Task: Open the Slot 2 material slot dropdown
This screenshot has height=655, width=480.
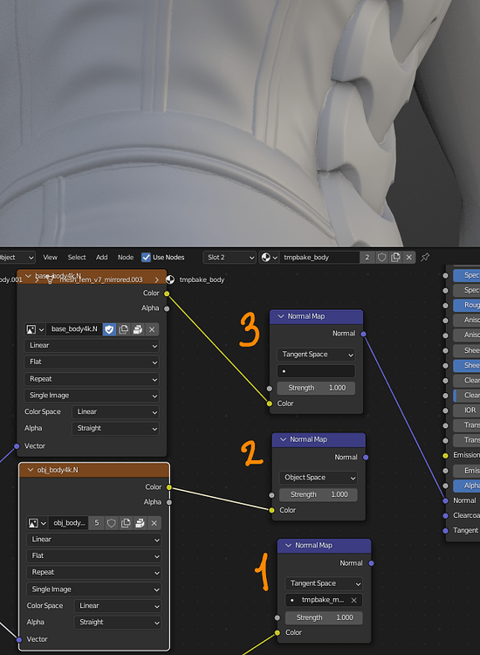Action: (x=230, y=258)
